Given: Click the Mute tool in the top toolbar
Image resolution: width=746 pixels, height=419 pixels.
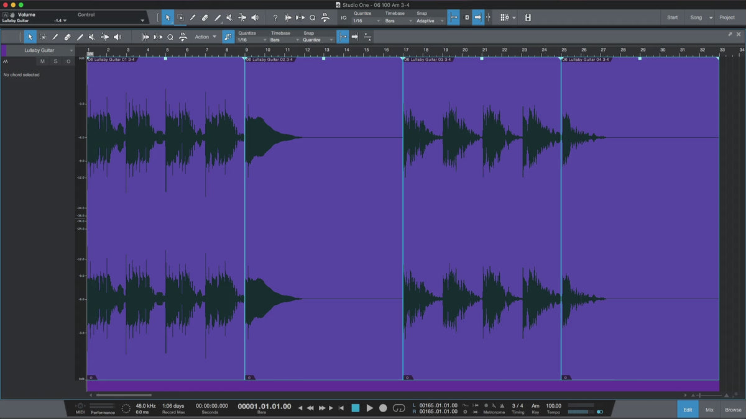Looking at the screenshot, I should pos(229,18).
